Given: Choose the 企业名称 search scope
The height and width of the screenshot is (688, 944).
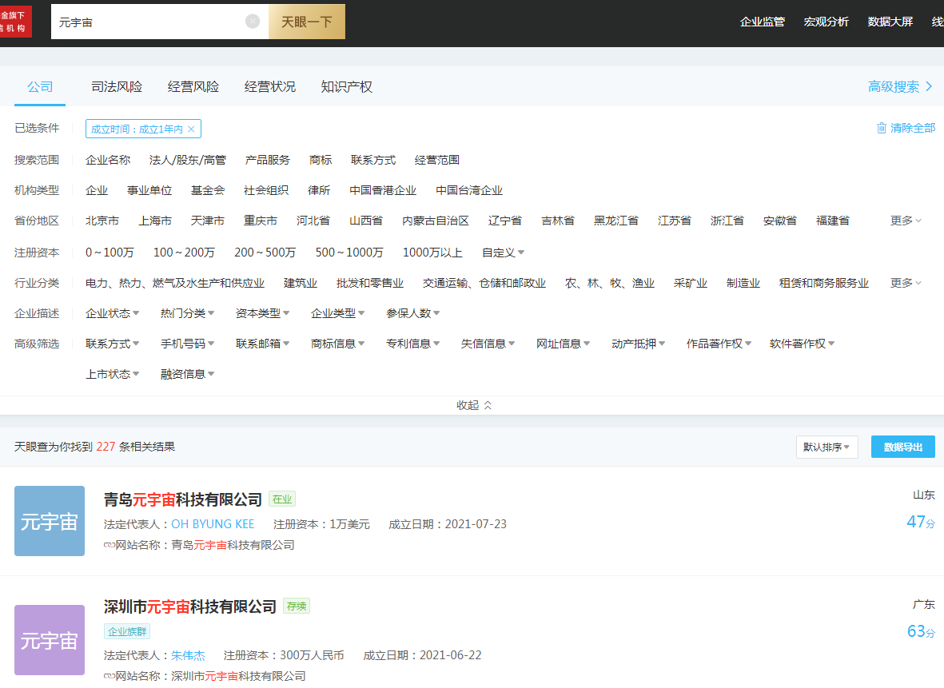Looking at the screenshot, I should (x=108, y=160).
